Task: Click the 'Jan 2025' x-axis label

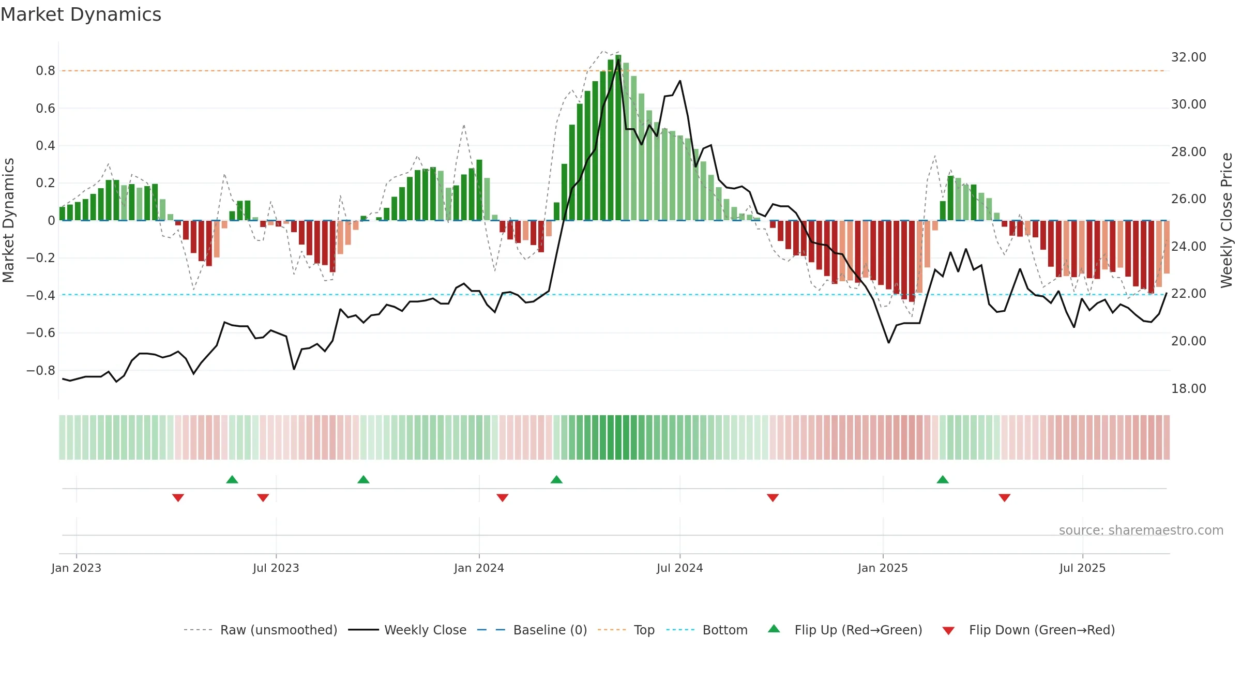Action: 883,568
